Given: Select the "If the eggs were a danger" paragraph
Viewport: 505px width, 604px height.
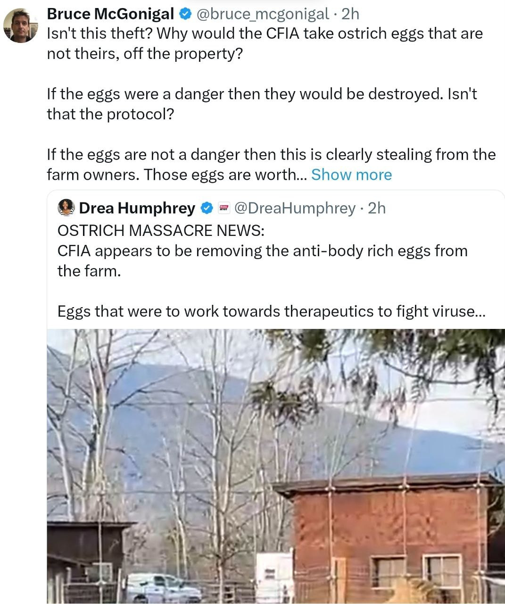Looking at the screenshot, I should click(x=262, y=104).
